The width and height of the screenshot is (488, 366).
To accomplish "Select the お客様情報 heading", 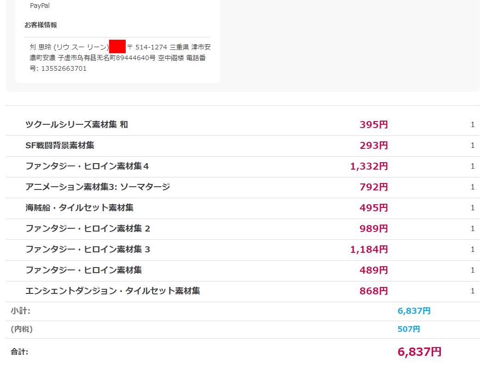I will [x=41, y=25].
